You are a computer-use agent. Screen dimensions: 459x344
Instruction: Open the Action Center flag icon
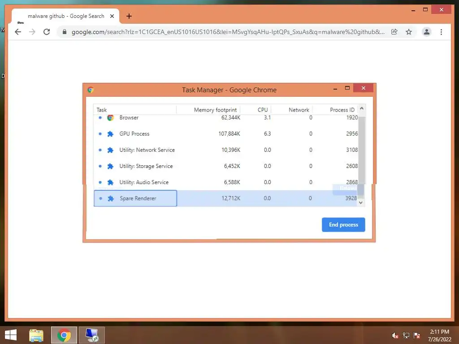coord(417,335)
